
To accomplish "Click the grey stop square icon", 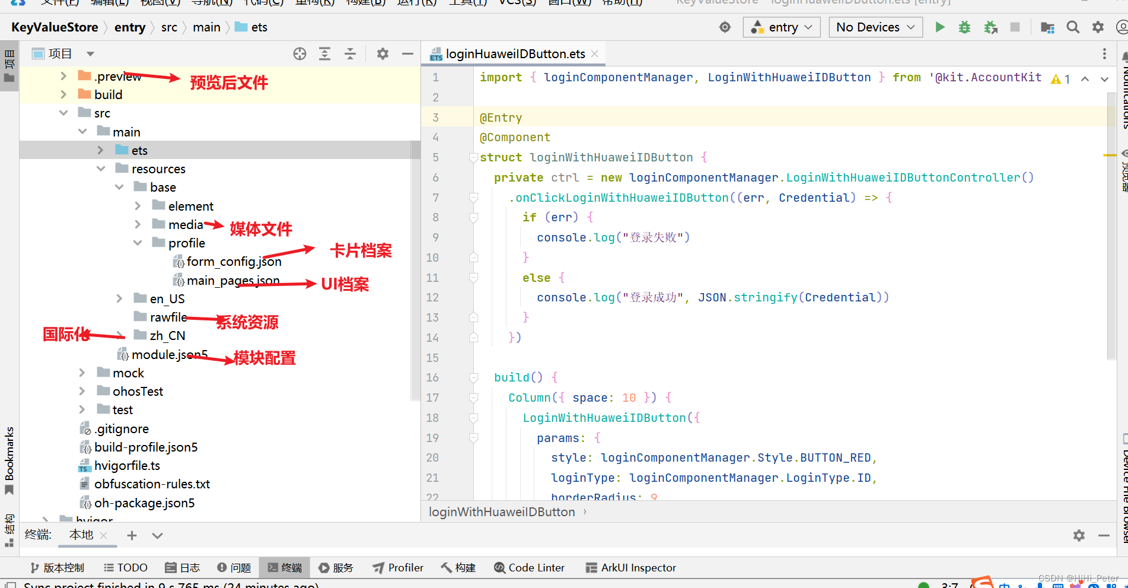I will tap(1015, 27).
